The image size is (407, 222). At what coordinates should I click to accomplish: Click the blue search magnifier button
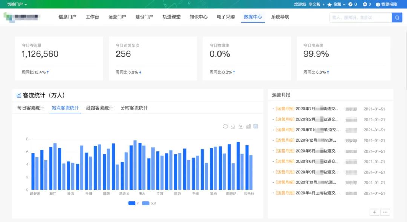[x=397, y=17]
